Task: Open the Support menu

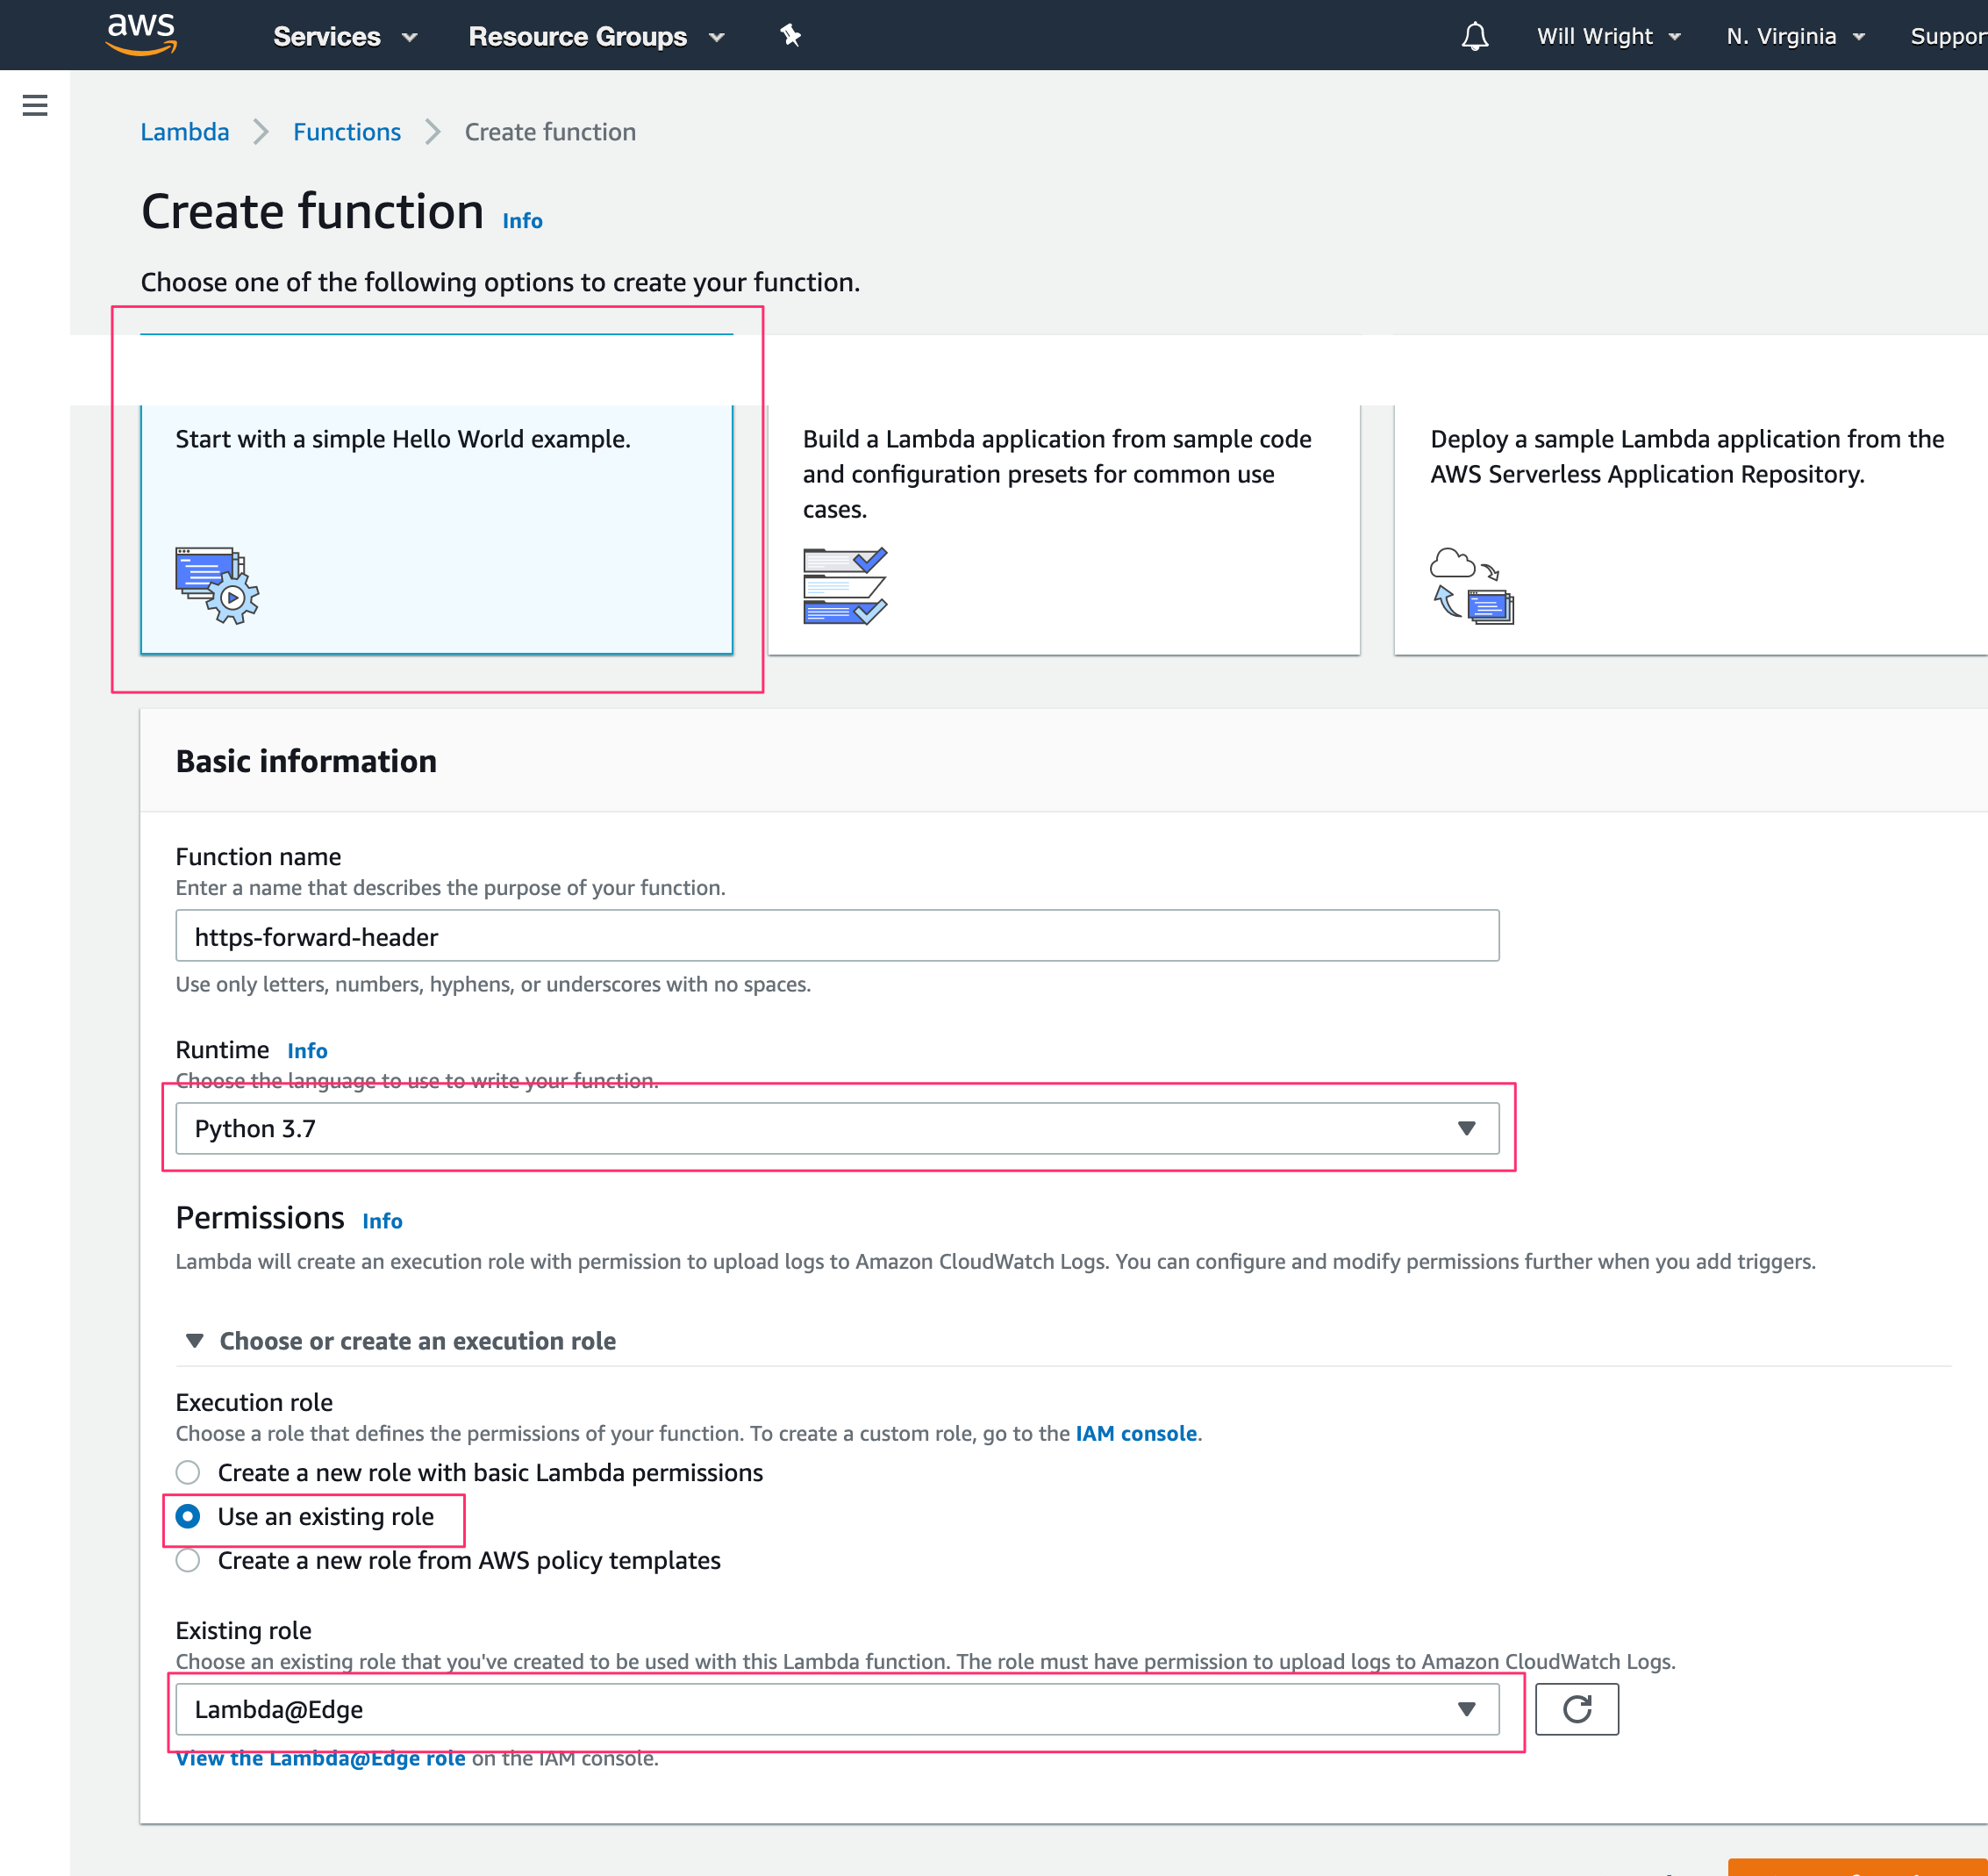Action: pyautogui.click(x=1948, y=36)
